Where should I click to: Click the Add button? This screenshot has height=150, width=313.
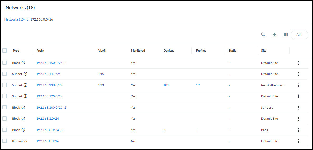299,35
